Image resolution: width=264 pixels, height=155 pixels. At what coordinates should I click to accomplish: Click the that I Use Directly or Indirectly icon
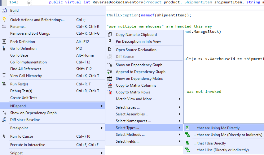pyautogui.click(x=187, y=150)
